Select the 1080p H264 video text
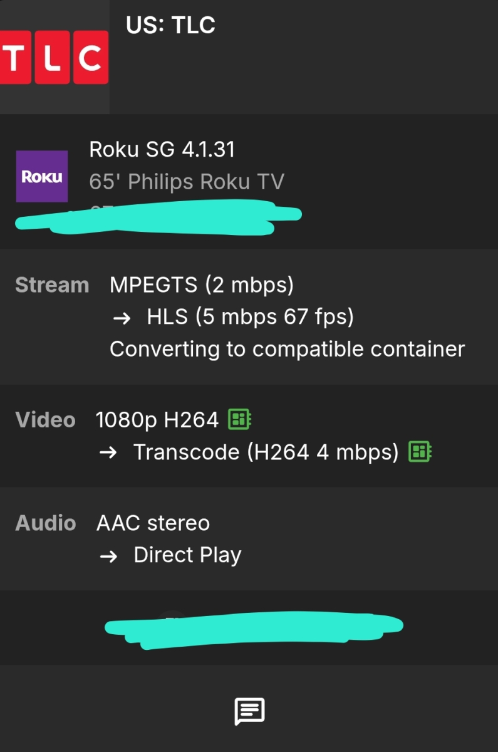This screenshot has width=498, height=752. pos(157,420)
